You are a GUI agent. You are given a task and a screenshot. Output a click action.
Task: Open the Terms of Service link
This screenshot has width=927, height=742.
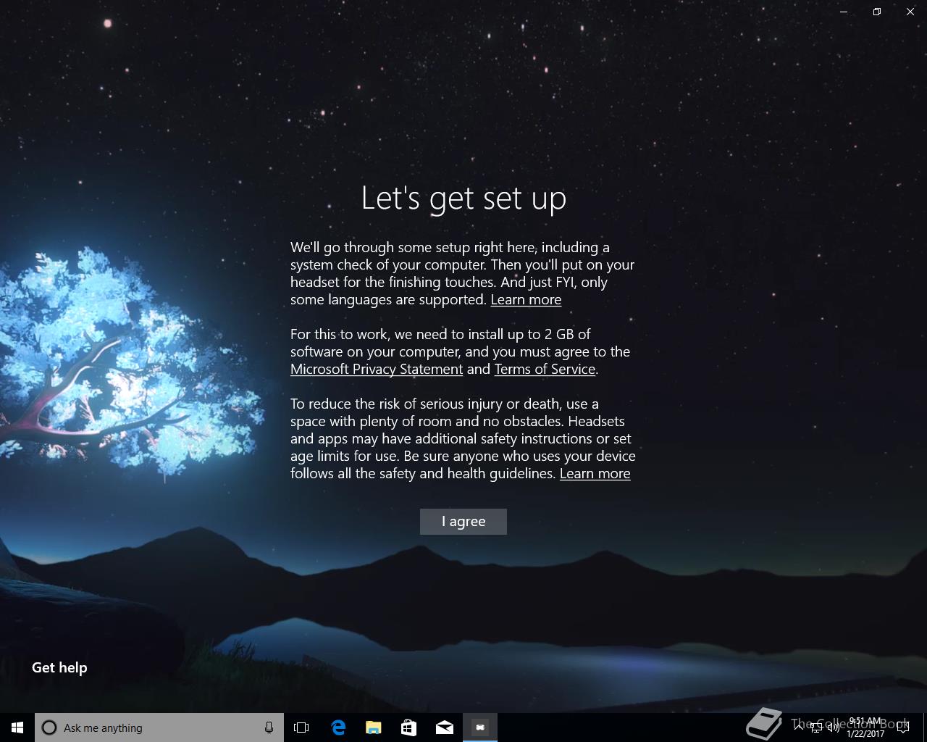(x=545, y=370)
